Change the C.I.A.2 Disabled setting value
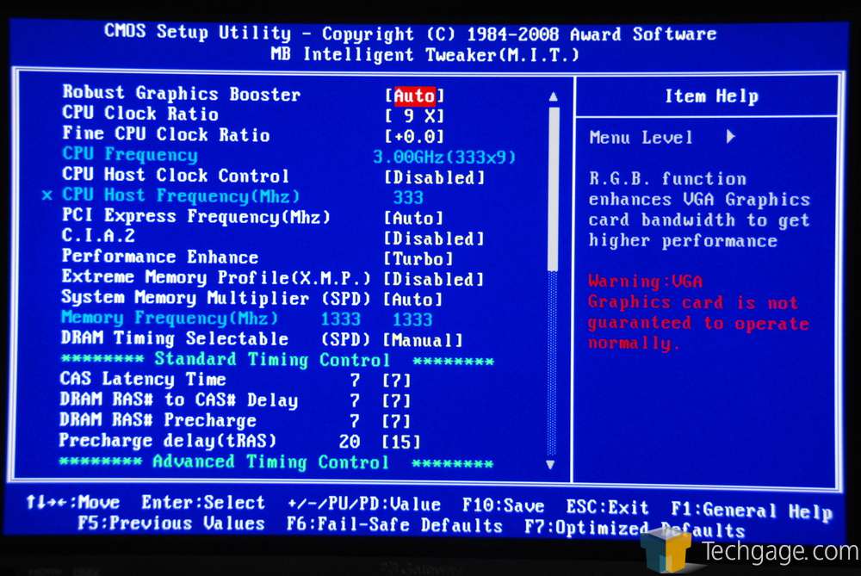Screen dimensions: 861x576 (434, 238)
